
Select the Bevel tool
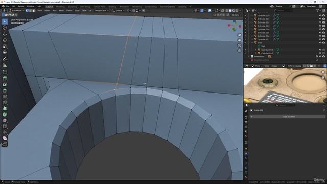click(x=5, y=90)
